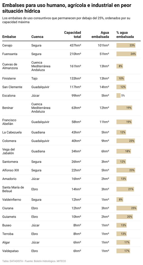Click the Ciurana 25% bar
The height and width of the screenshot is (265, 143).
[x=127, y=208]
